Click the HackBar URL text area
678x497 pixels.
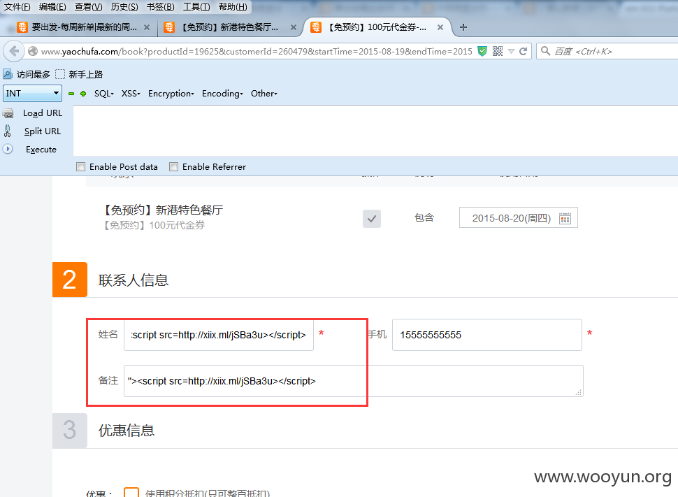[x=375, y=130]
